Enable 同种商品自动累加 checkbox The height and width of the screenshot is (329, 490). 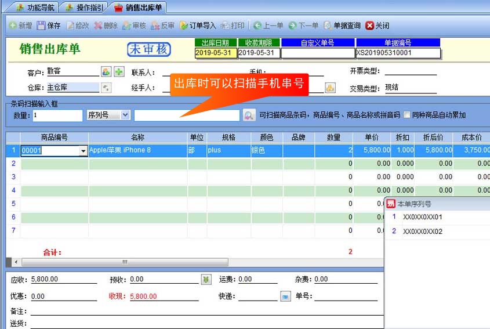tap(407, 115)
